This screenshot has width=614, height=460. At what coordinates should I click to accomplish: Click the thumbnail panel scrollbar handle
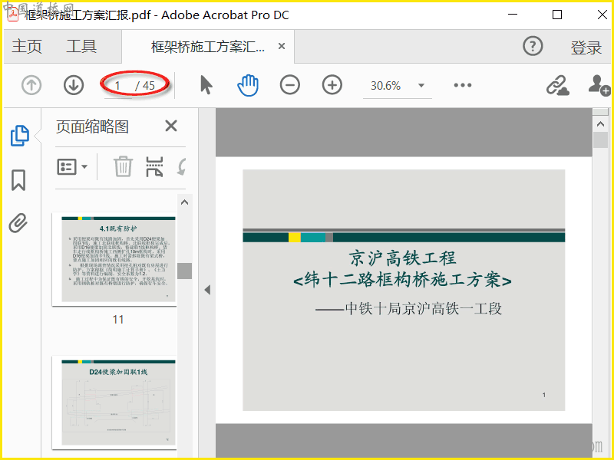pyautogui.click(x=184, y=271)
